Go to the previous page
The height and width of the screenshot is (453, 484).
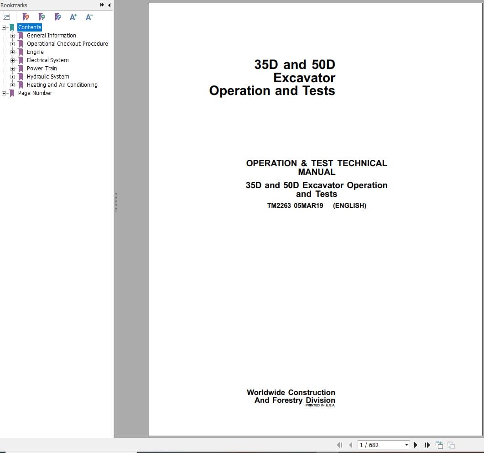click(351, 445)
